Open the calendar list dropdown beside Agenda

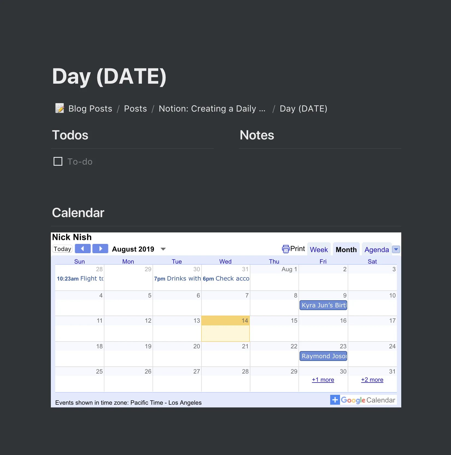396,249
